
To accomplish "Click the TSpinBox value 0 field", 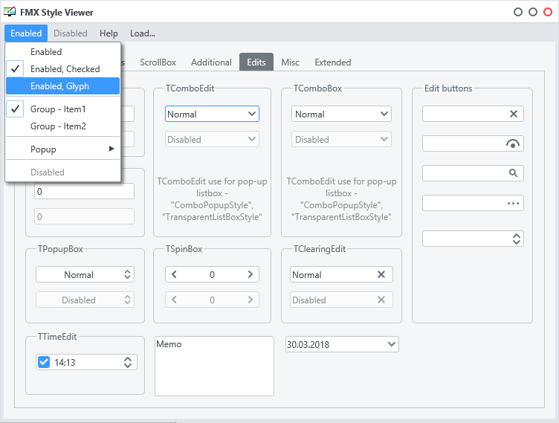I will point(212,274).
